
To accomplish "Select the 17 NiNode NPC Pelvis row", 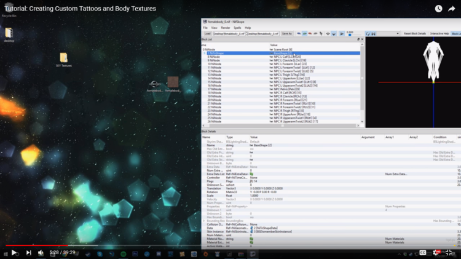I will pos(281,89).
